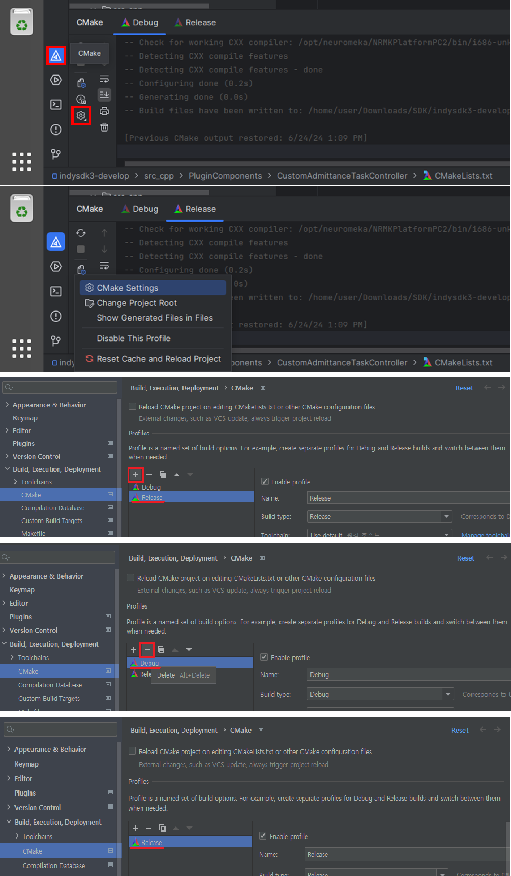This screenshot has width=511, height=876.
Task: Click PluginComponents breadcrumb in Debug-active panel
Action: click(x=225, y=176)
